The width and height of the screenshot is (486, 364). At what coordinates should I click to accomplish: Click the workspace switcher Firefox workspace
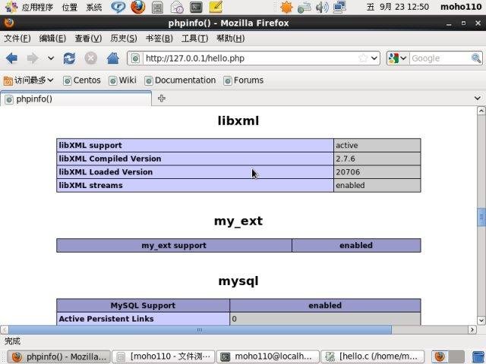point(440,356)
